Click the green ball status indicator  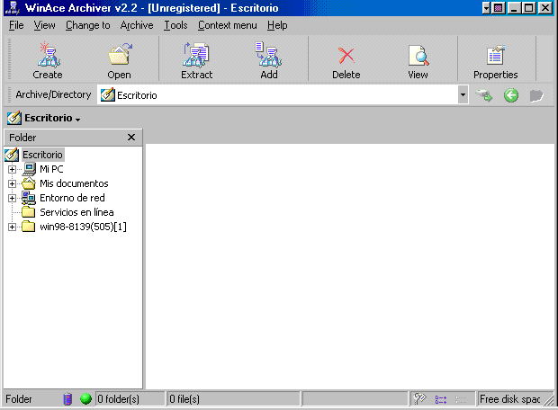pyautogui.click(x=85, y=399)
